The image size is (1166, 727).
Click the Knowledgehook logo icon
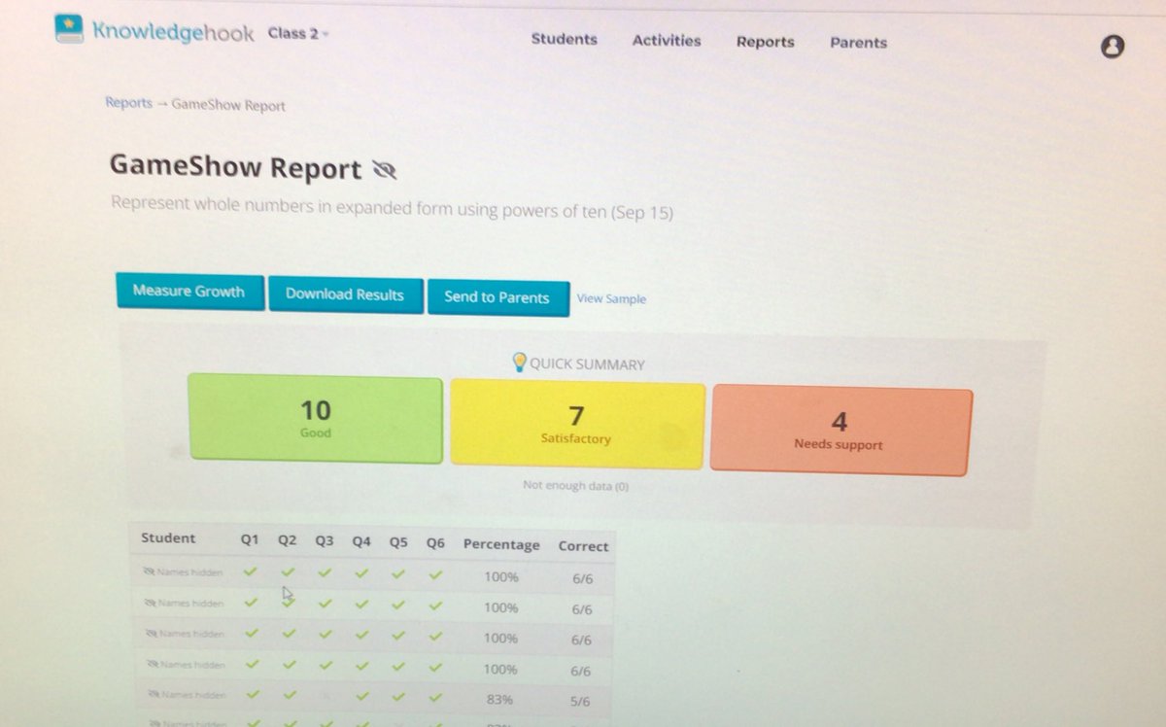[69, 28]
